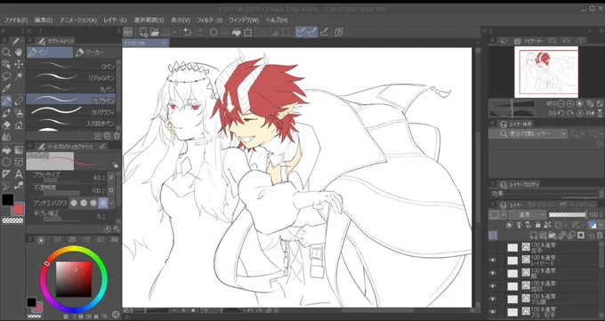Viewport: 605px width, 321px height.
Task: Switch to マーカー sub tool group
Action: pos(97,52)
